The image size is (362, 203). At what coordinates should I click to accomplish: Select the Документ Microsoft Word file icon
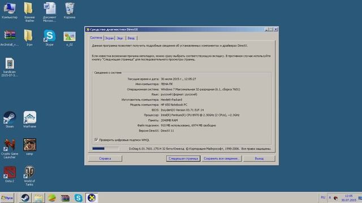pos(49,12)
